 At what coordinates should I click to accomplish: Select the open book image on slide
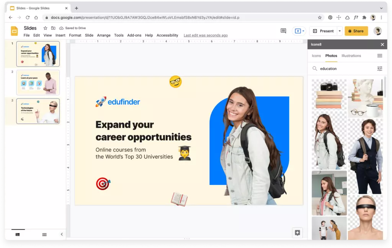pyautogui.click(x=179, y=199)
